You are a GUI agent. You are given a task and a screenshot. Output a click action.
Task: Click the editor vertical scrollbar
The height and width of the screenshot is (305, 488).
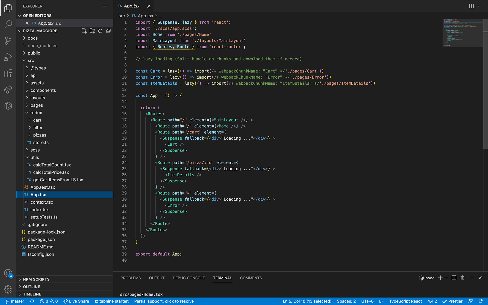486,84
